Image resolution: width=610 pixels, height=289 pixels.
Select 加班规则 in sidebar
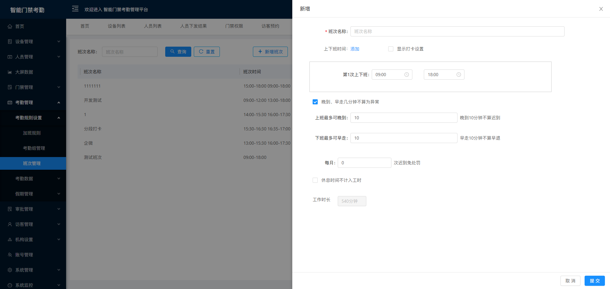[x=33, y=133]
